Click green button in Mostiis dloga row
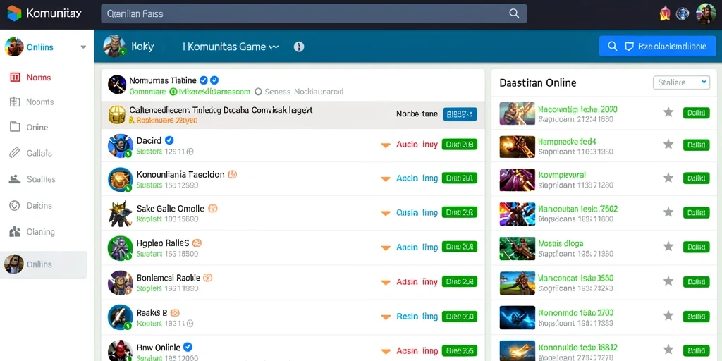Image resolution: width=722 pixels, height=361 pixels. tap(696, 247)
